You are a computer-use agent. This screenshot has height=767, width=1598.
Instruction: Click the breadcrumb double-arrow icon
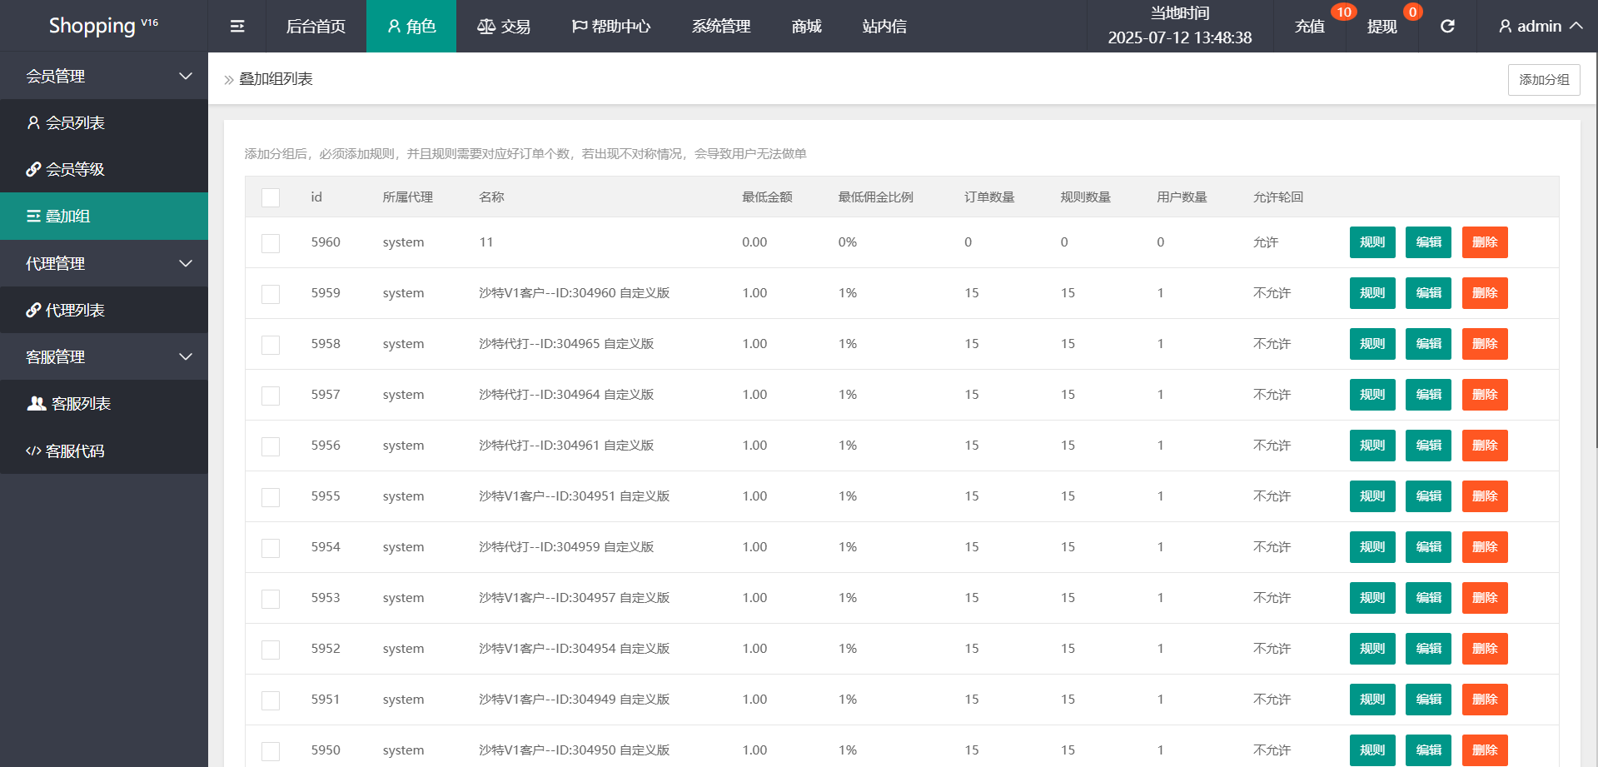(x=229, y=80)
